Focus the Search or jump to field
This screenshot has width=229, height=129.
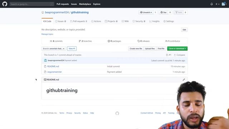click(x=32, y=4)
